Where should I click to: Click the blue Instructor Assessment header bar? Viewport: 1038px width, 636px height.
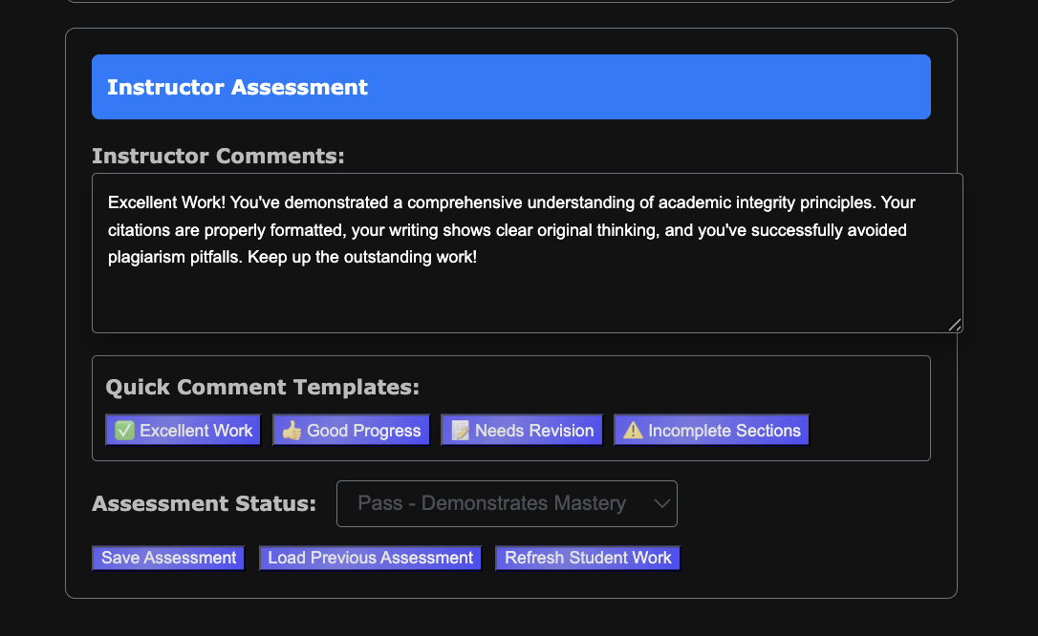click(510, 87)
